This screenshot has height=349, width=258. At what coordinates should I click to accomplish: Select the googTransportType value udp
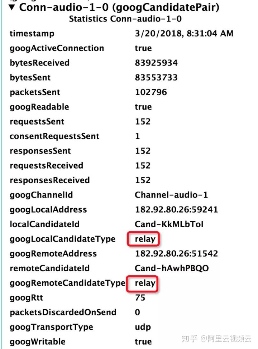[143, 327]
